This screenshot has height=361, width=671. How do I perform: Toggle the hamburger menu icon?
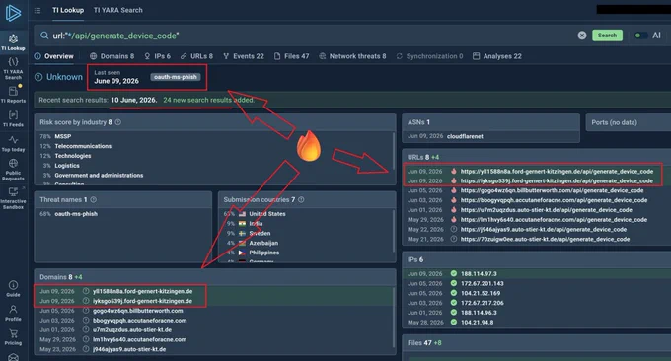37,10
